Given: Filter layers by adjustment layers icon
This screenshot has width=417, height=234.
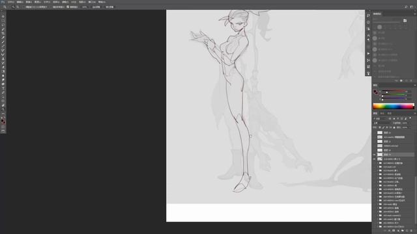Looking at the screenshot, I should click(x=394, y=118).
